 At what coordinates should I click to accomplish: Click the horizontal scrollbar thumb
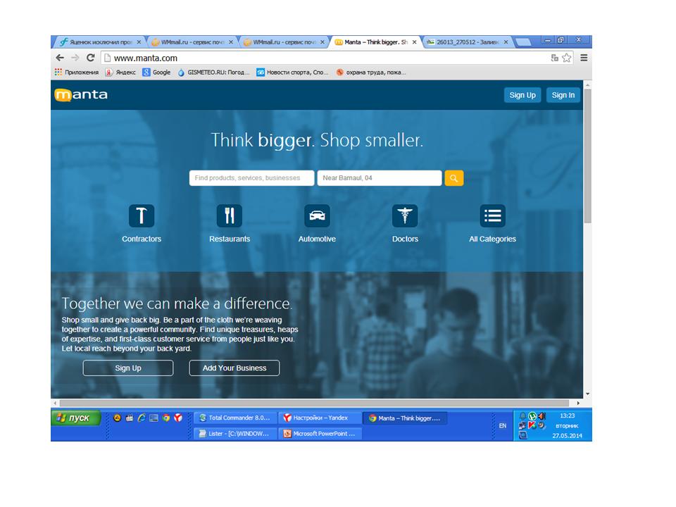point(315,403)
